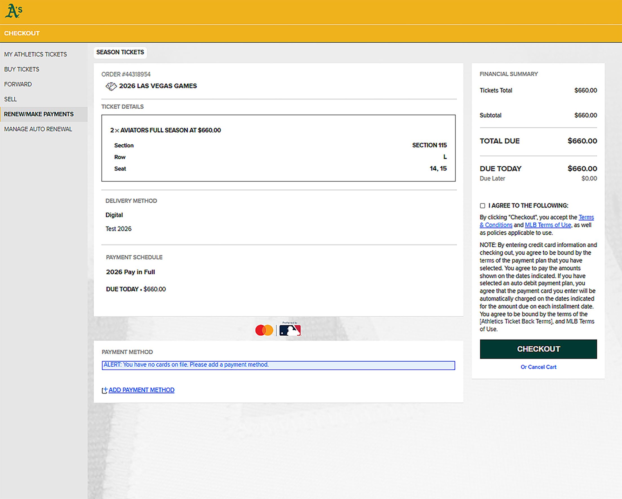Image resolution: width=622 pixels, height=499 pixels.
Task: Select Buy Tickets in the sidebar
Action: (x=21, y=69)
